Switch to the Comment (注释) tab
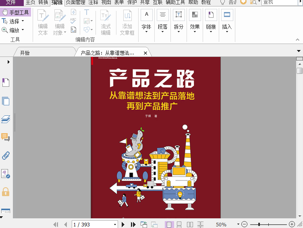 (93, 2)
